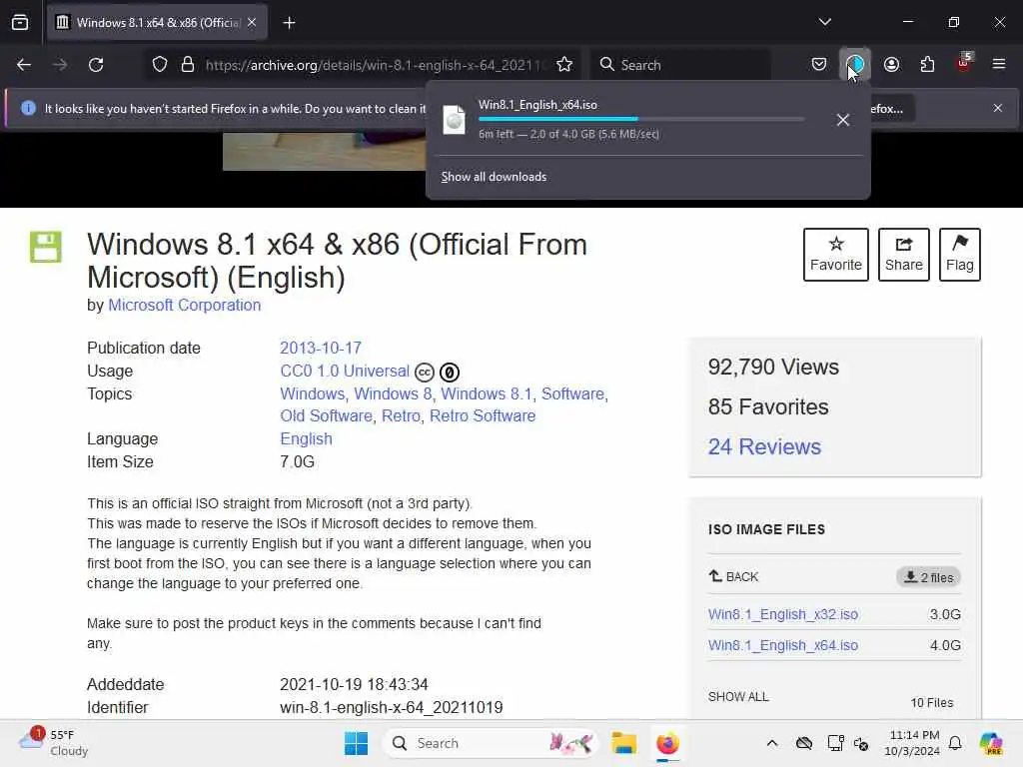Open the English language link

[306, 439]
